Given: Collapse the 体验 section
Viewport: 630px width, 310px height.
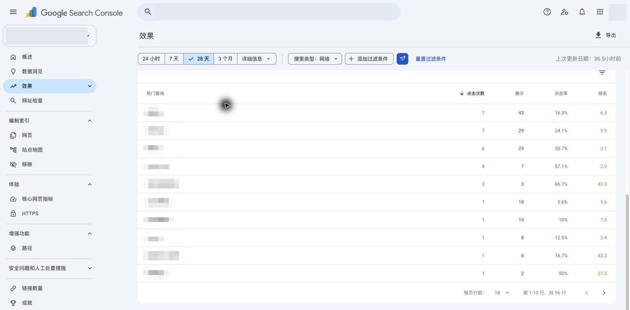Looking at the screenshot, I should click(x=90, y=184).
